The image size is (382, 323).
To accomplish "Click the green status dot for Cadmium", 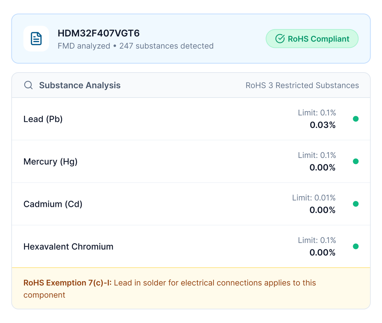I will 356,204.
